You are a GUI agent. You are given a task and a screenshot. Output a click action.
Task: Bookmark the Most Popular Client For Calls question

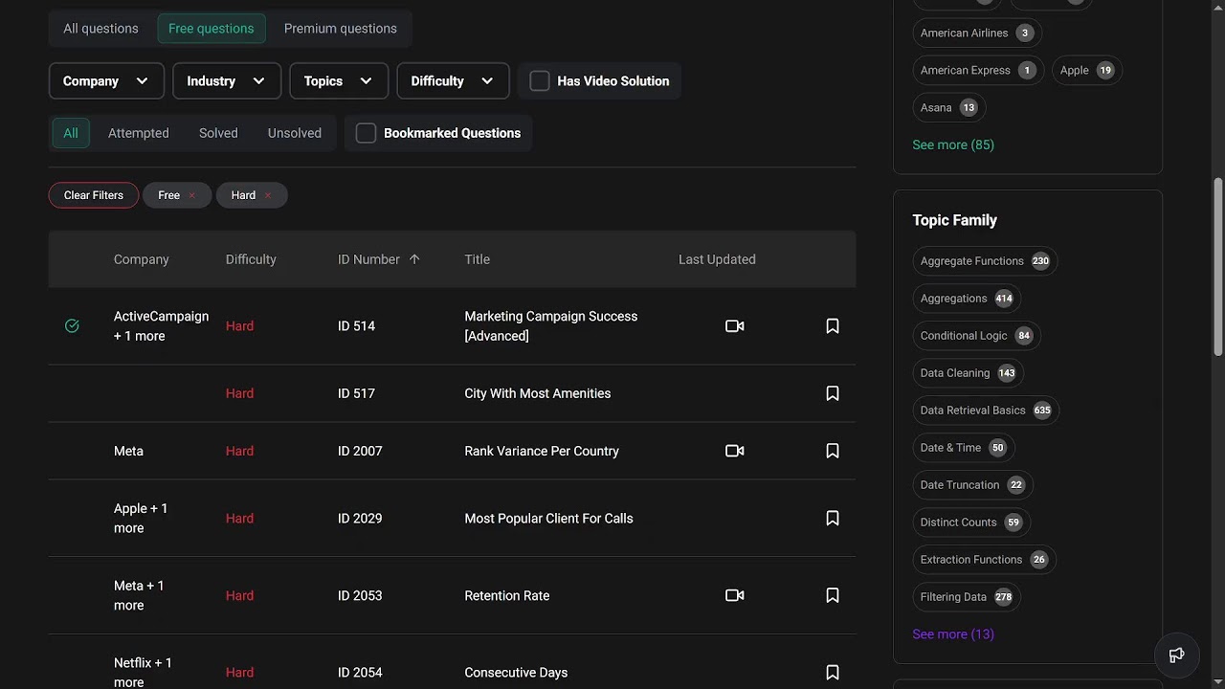click(x=833, y=519)
